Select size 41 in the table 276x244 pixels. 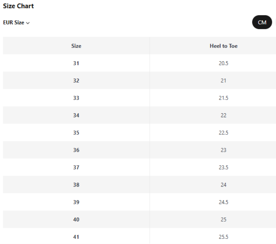[x=76, y=237]
